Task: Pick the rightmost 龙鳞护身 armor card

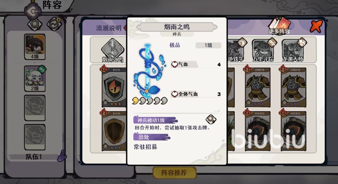Action: [x=293, y=86]
